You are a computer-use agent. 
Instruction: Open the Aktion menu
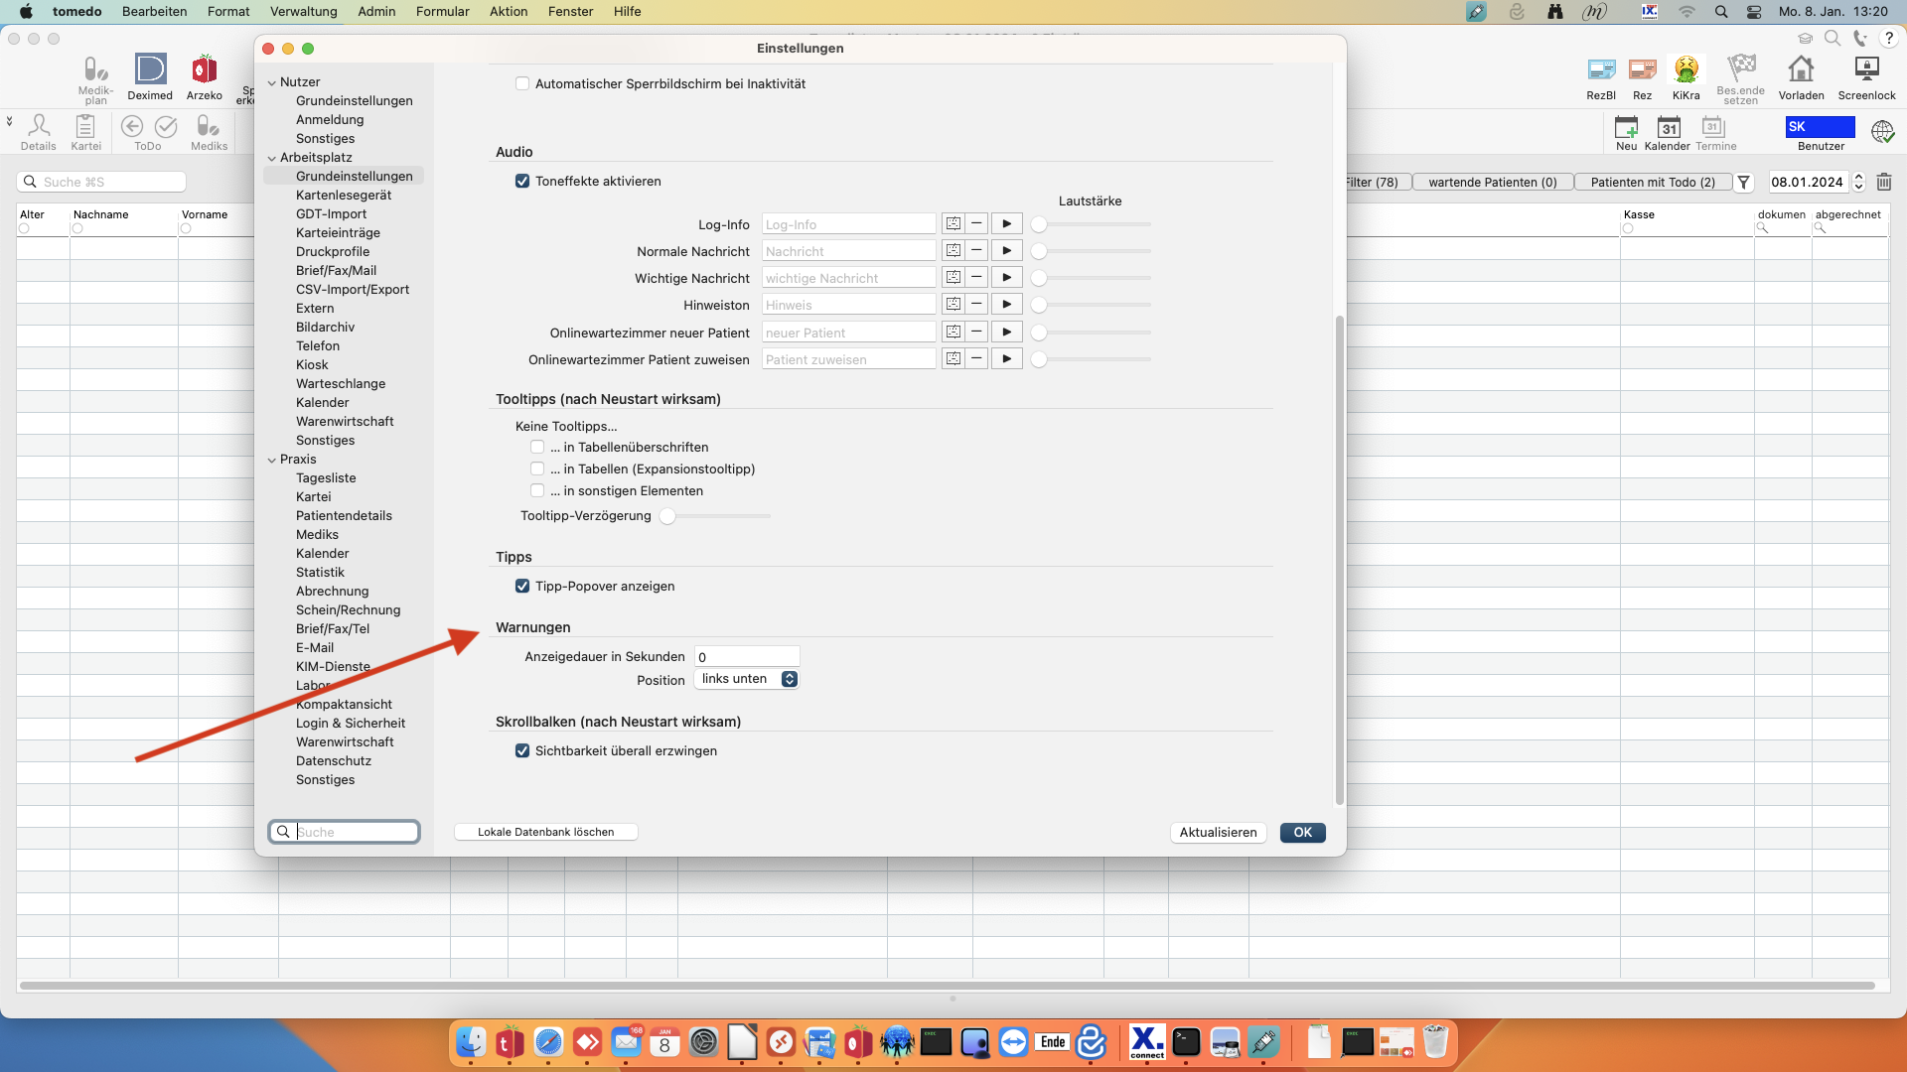click(x=509, y=12)
